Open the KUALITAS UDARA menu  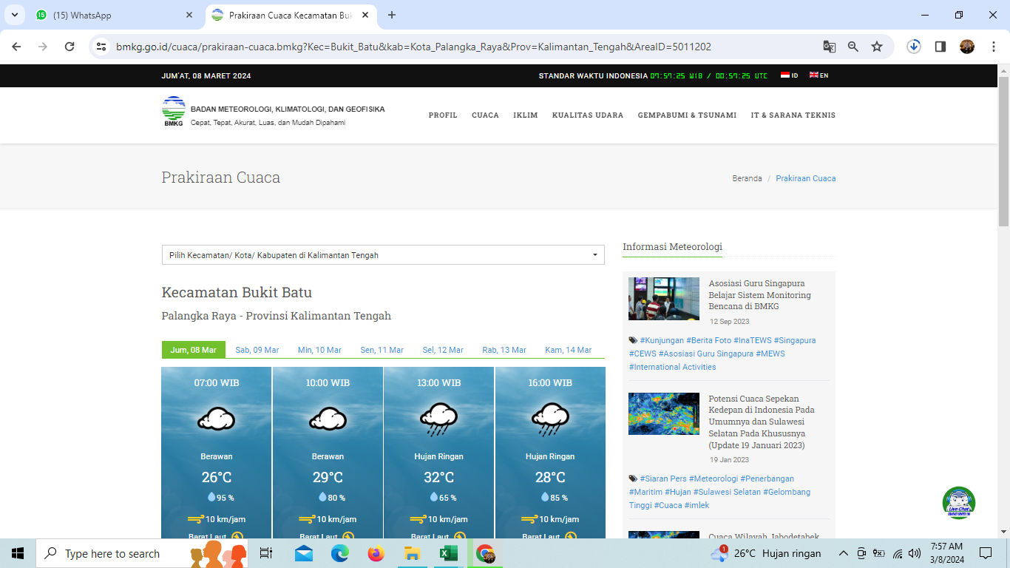tap(588, 115)
